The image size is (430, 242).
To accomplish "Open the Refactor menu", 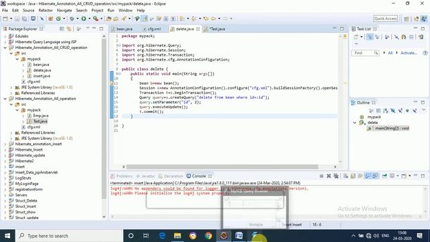I will point(46,11).
